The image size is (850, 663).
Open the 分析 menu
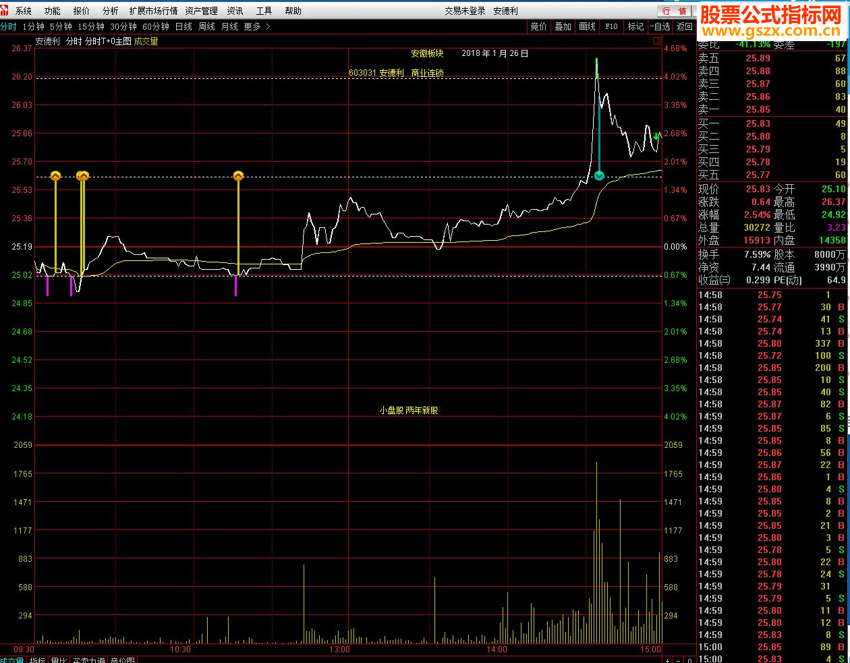point(111,11)
